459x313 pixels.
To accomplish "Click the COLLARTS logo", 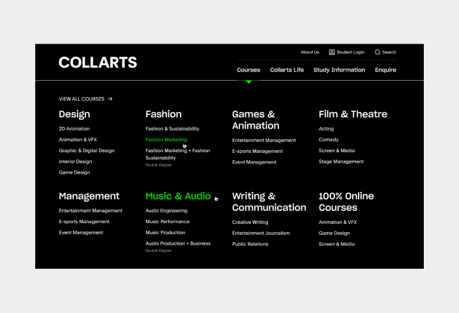I will tap(98, 63).
